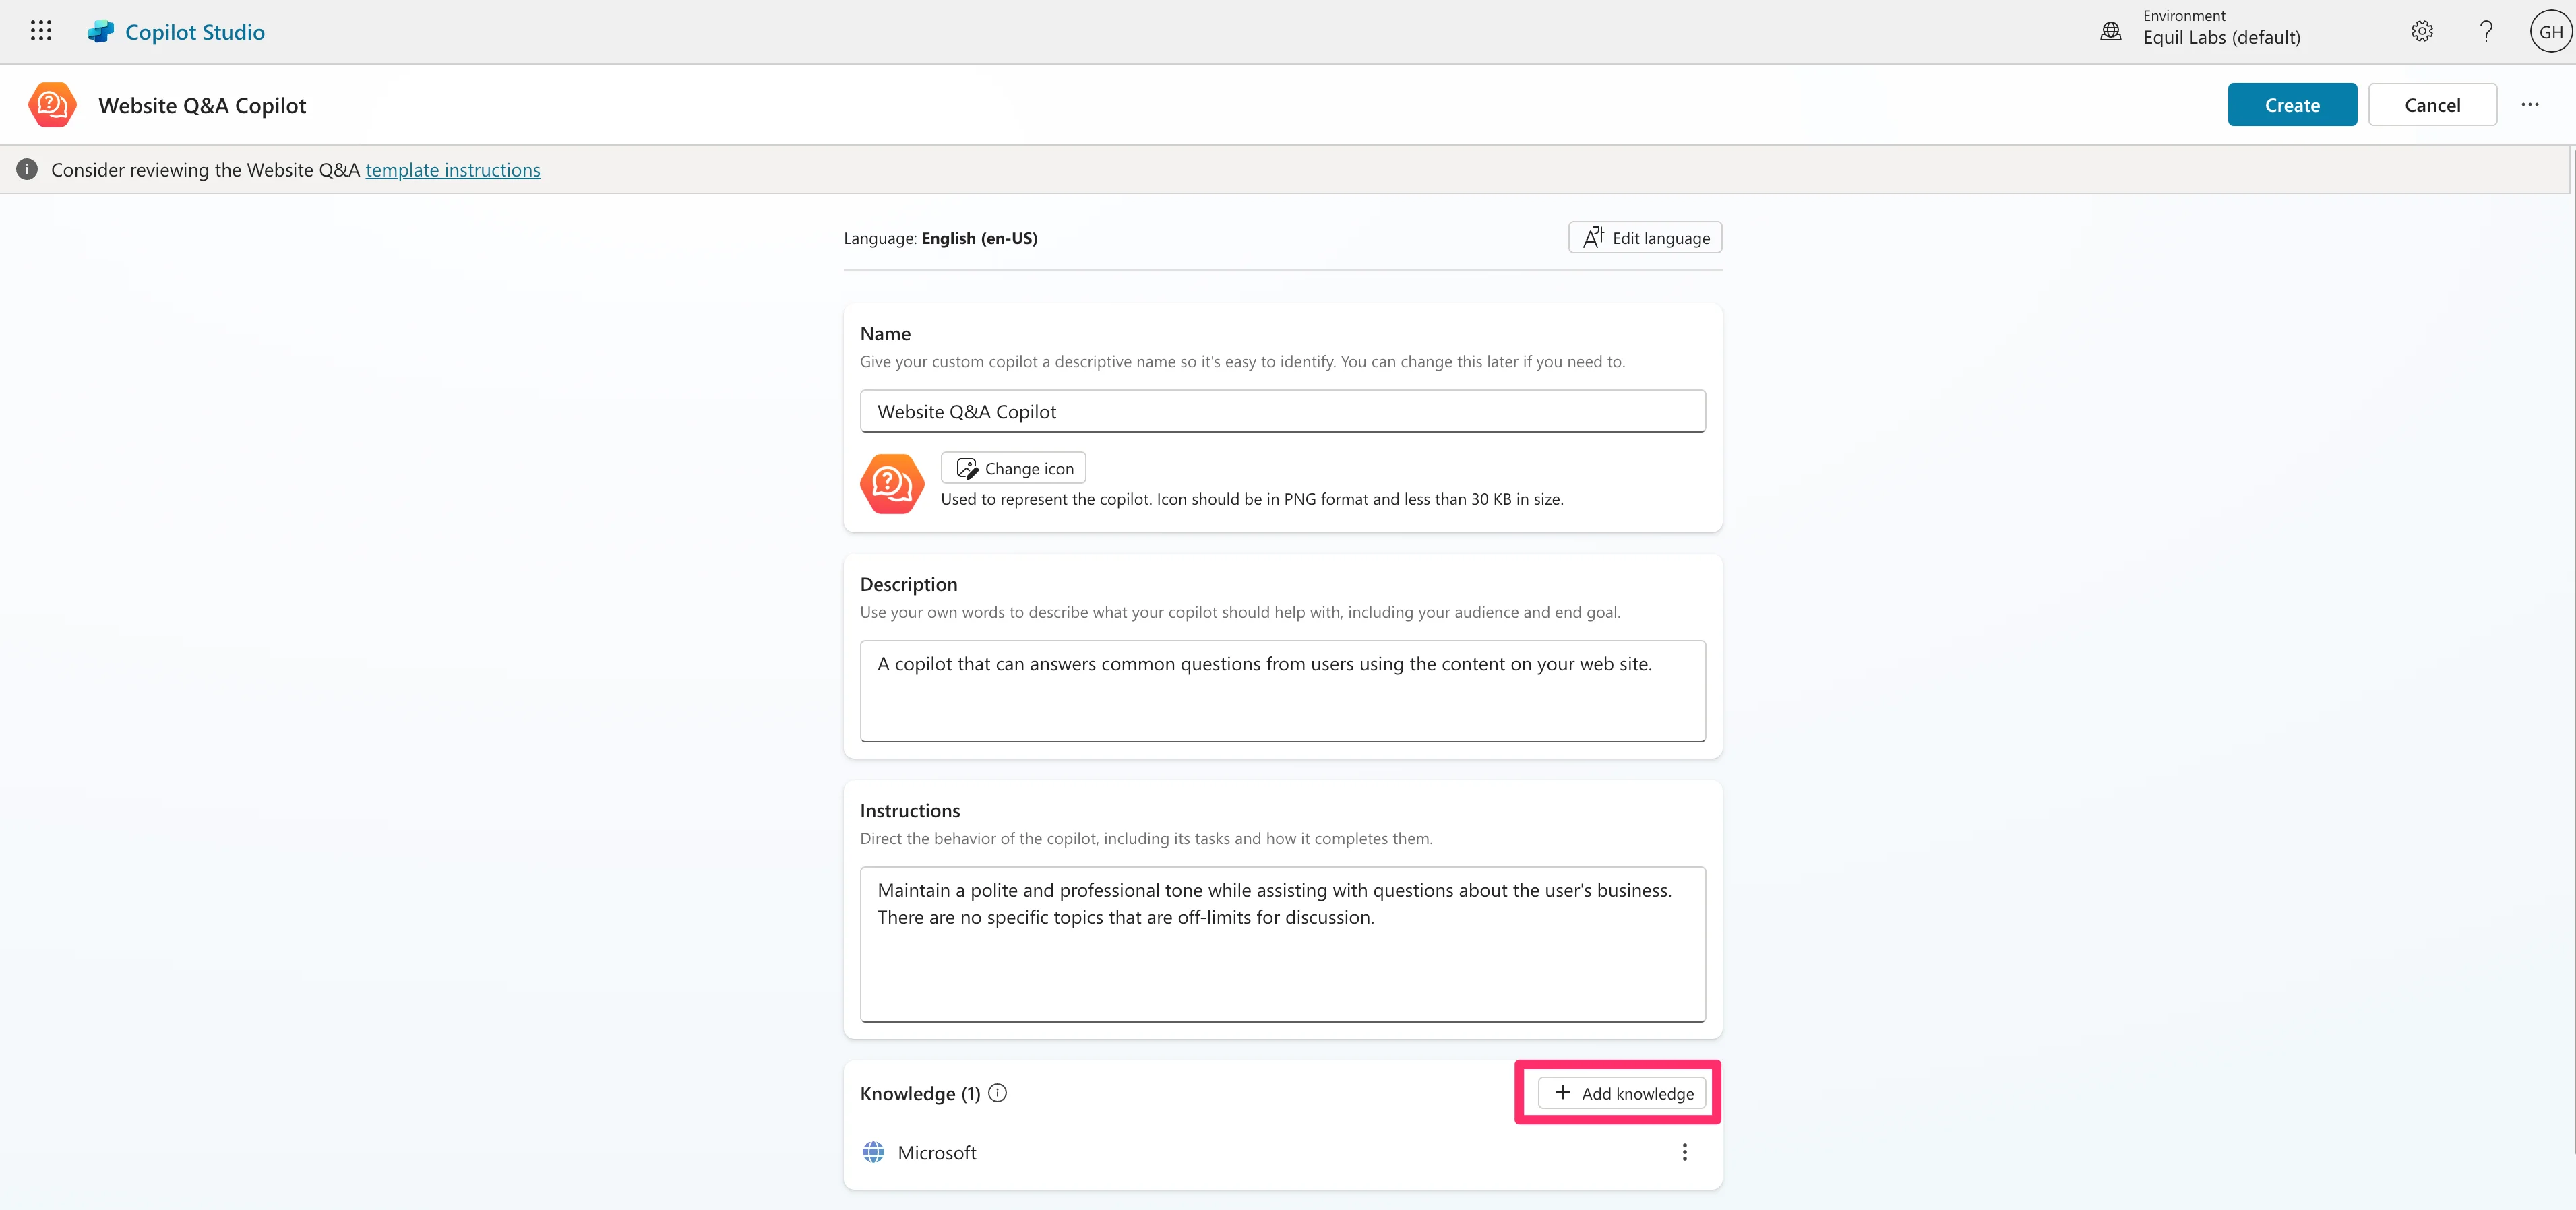Open the Environment picker globe icon

[x=2110, y=31]
